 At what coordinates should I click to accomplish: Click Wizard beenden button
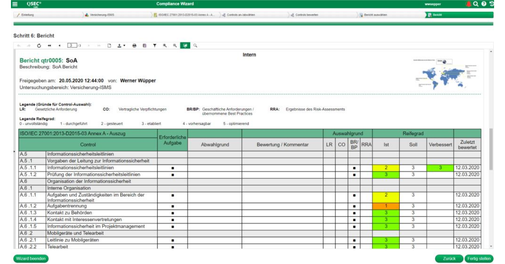pyautogui.click(x=31, y=259)
